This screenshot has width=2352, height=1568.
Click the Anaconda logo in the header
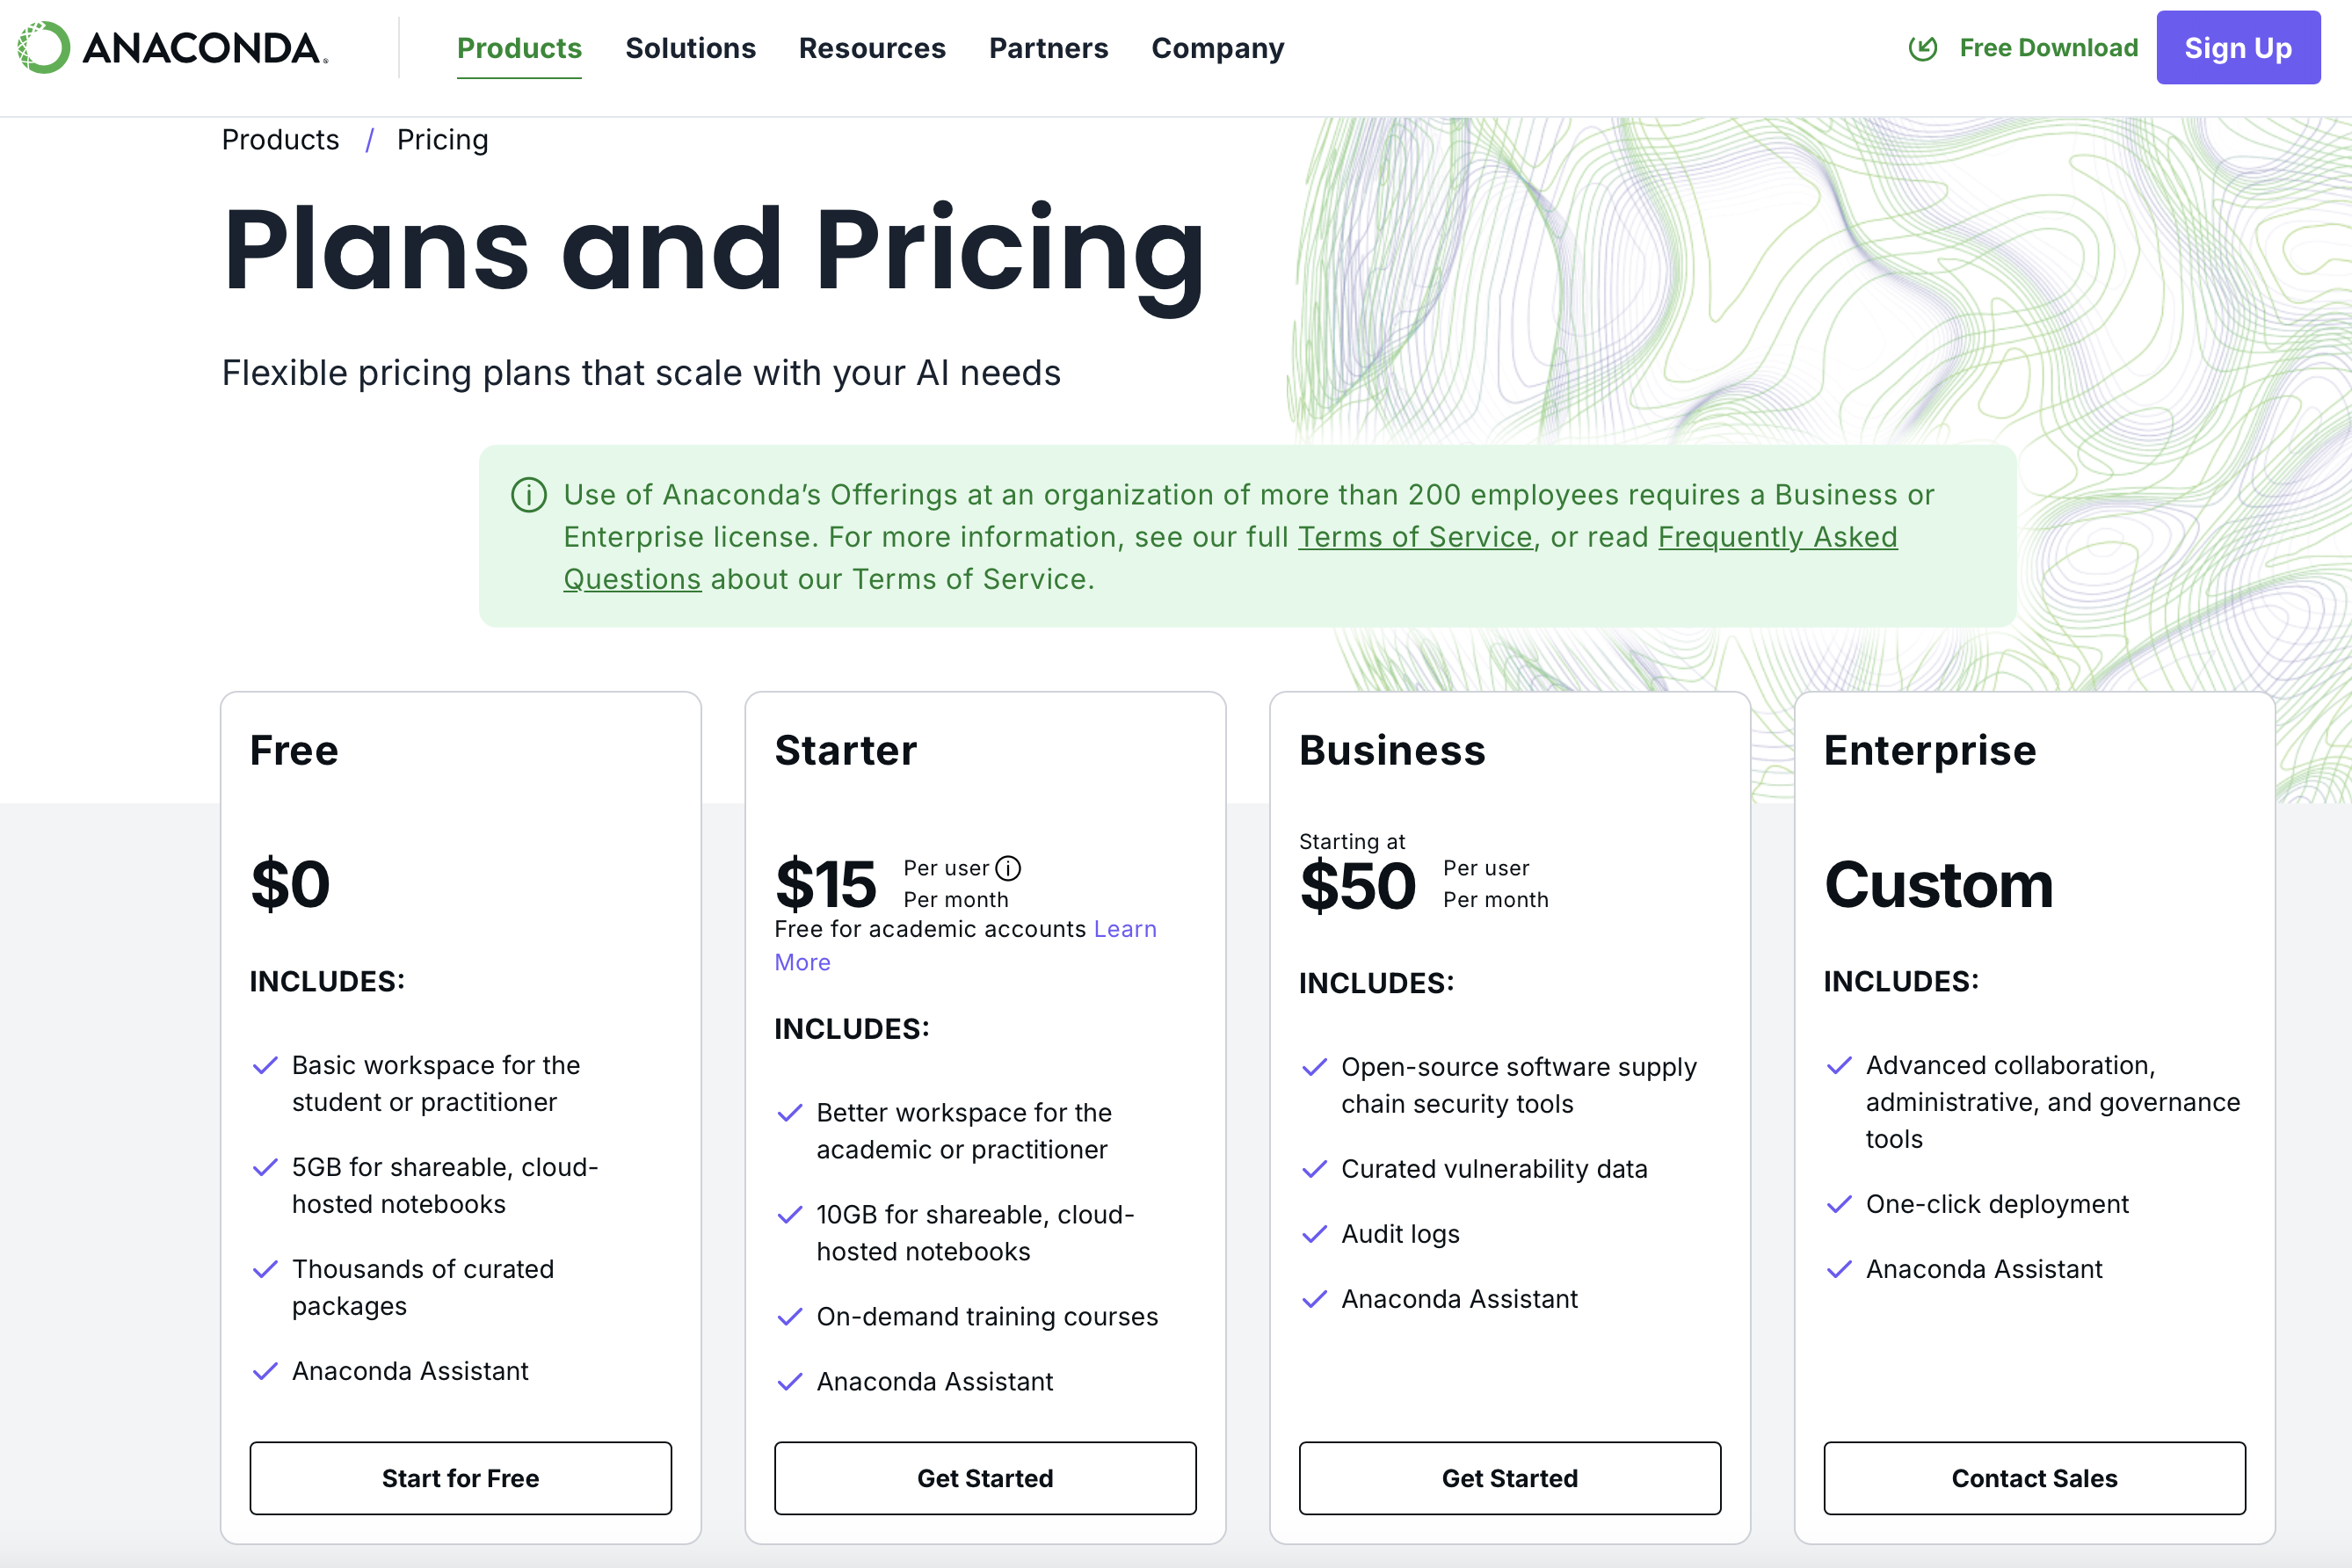(172, 48)
